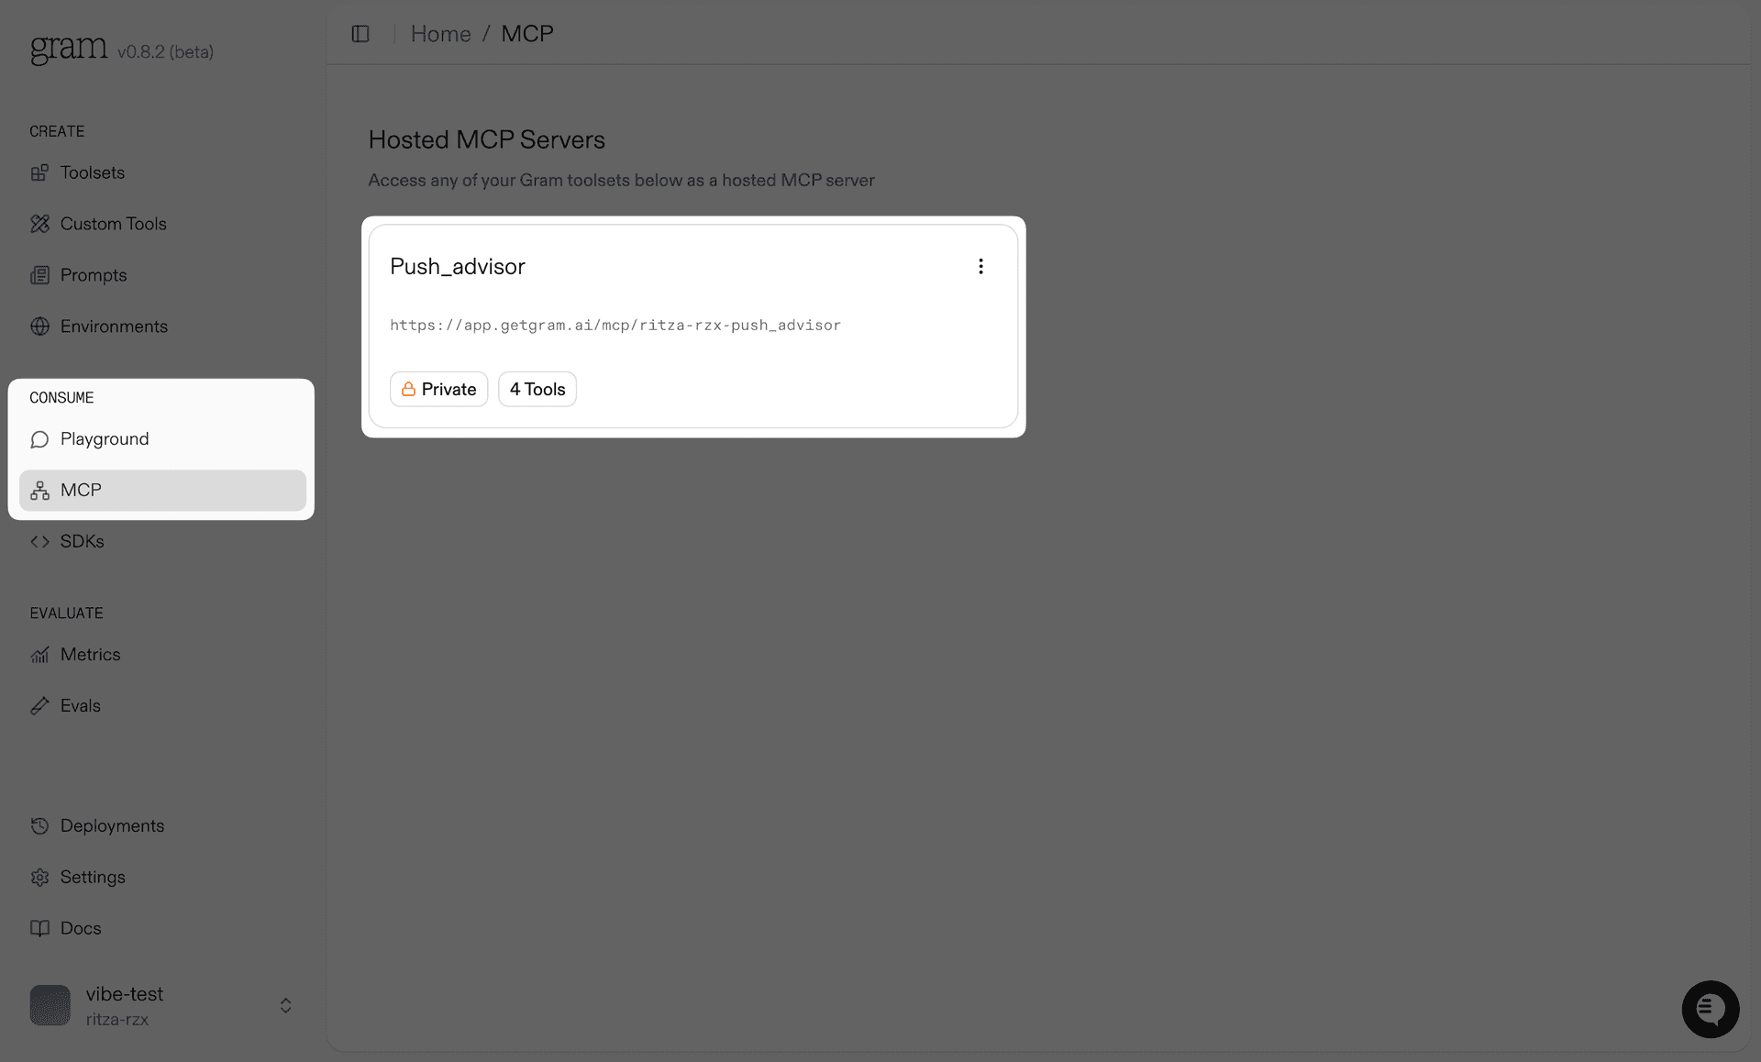Click the Push_advisor MCP server URL
1761x1062 pixels.
coord(615,326)
